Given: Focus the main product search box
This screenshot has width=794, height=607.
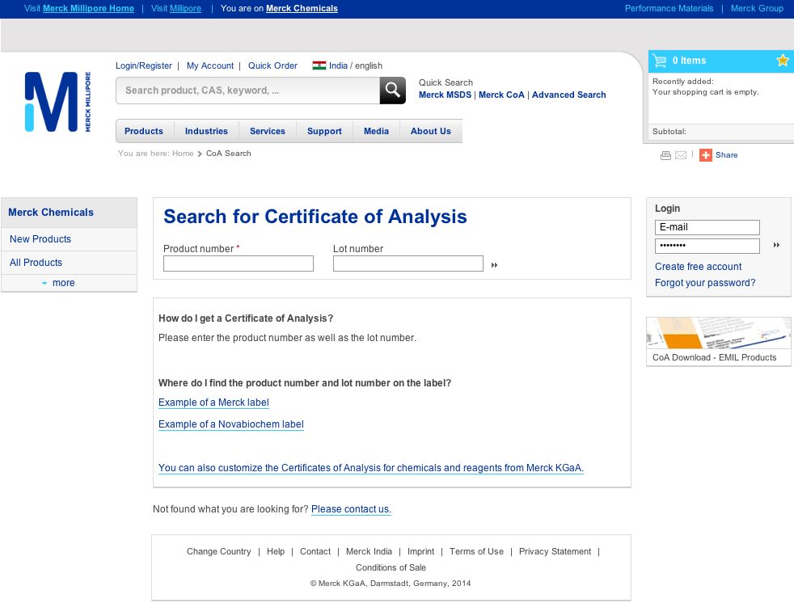Looking at the screenshot, I should click(248, 91).
